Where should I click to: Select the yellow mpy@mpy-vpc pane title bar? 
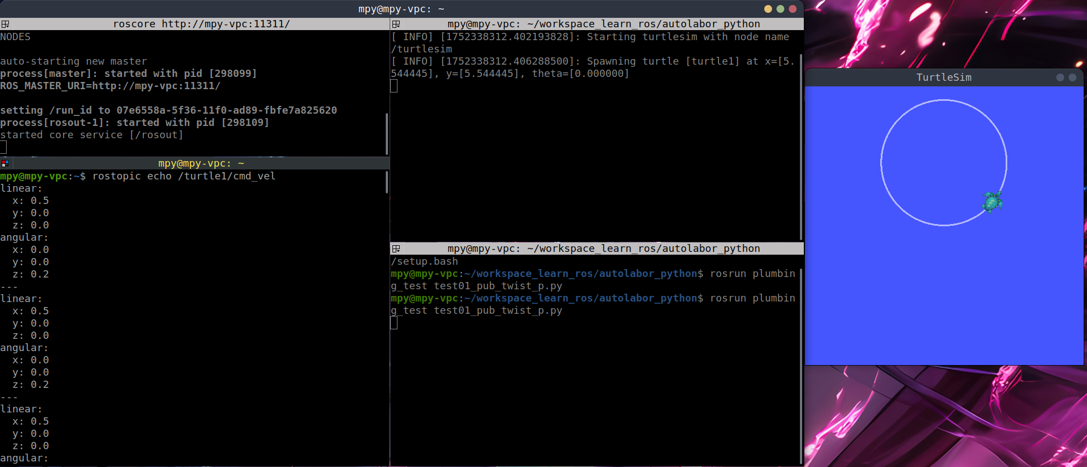click(201, 163)
